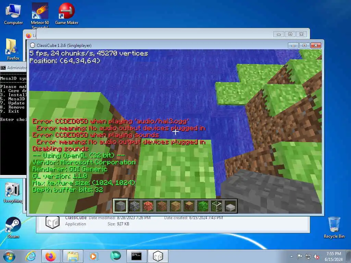Close the background Firefox window

coord(302,34)
